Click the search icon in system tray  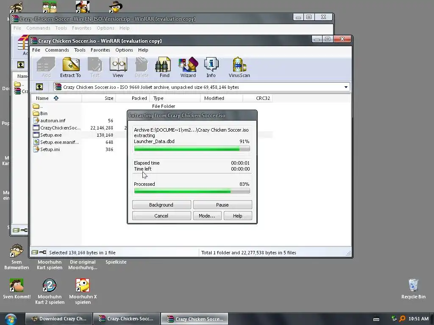pyautogui.click(x=402, y=319)
